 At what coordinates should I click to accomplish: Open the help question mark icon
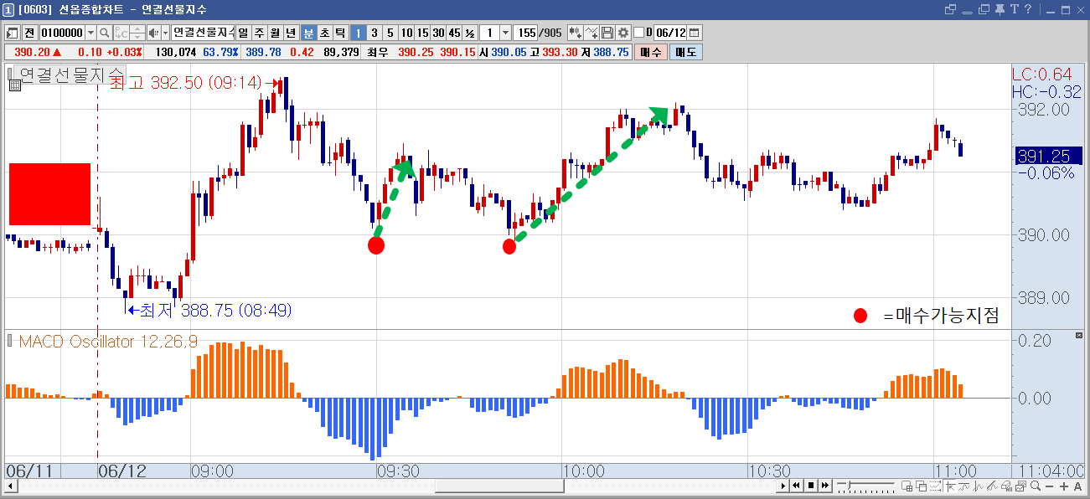pyautogui.click(x=1030, y=9)
